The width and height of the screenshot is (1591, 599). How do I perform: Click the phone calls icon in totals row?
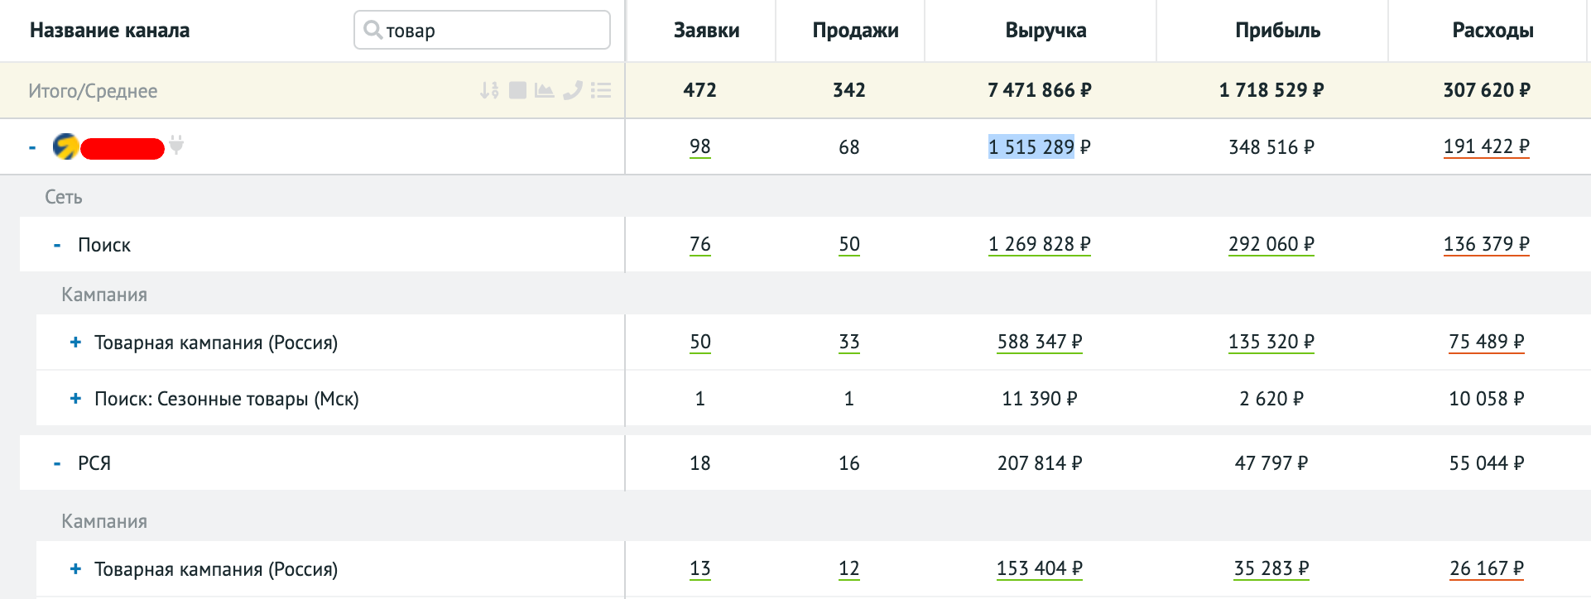(x=572, y=90)
